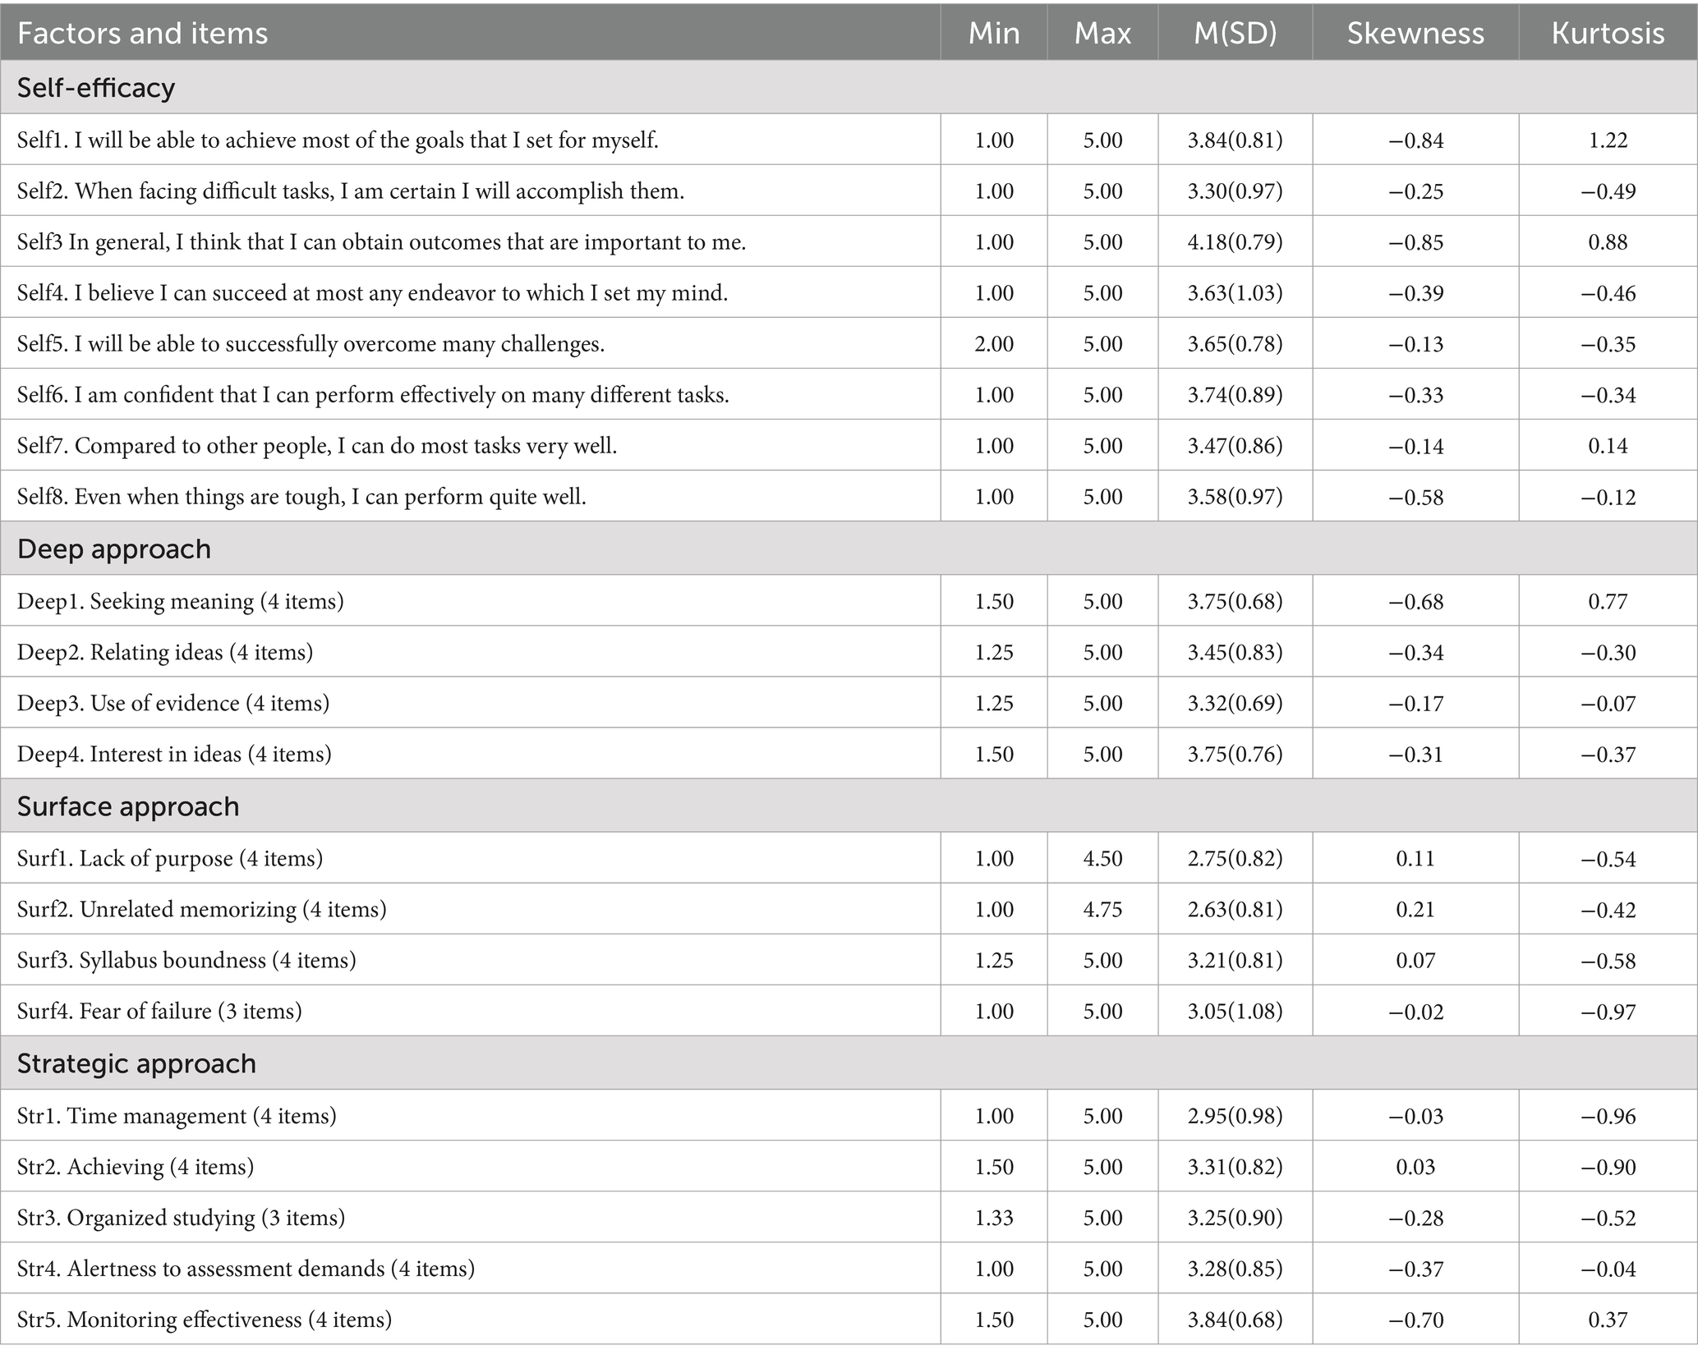Click the Self5 item about overcoming challenges

[x=311, y=343]
